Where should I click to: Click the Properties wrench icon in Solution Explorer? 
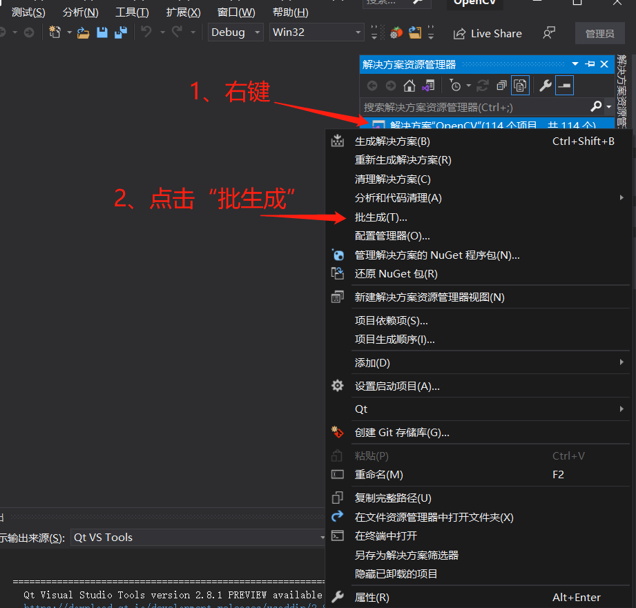tap(545, 86)
